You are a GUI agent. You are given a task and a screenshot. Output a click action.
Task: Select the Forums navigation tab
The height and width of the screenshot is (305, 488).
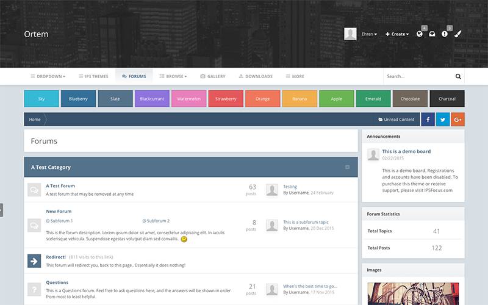pyautogui.click(x=134, y=76)
